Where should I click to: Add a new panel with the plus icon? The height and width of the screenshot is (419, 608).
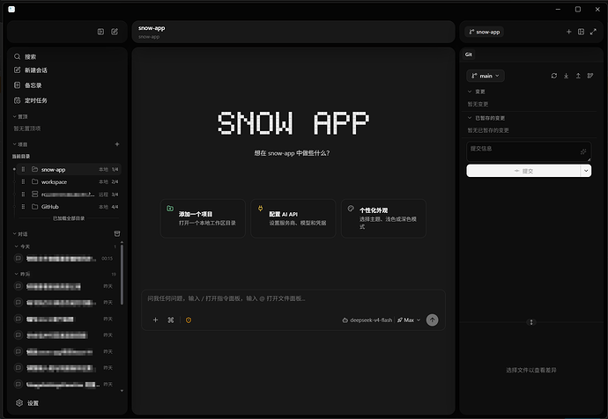click(x=569, y=32)
